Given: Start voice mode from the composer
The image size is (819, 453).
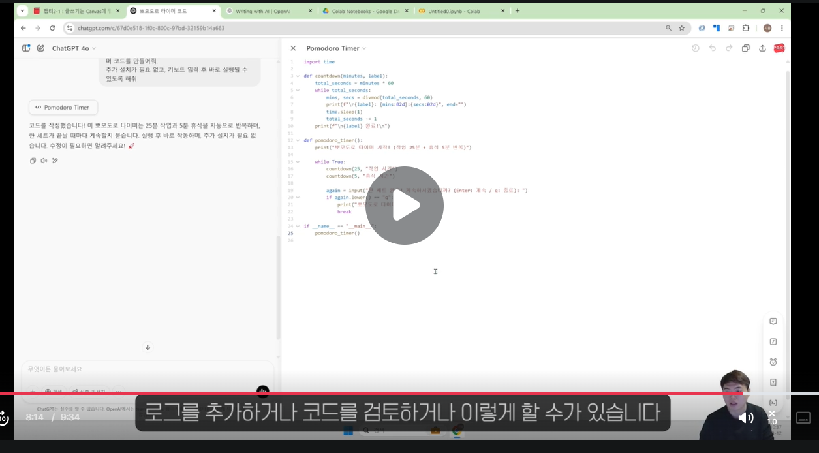Looking at the screenshot, I should pyautogui.click(x=263, y=392).
